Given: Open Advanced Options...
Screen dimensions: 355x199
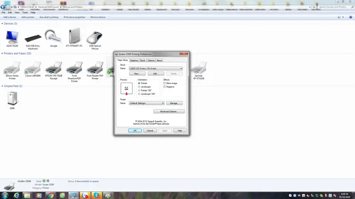Looking at the screenshot, I should pyautogui.click(x=169, y=112).
